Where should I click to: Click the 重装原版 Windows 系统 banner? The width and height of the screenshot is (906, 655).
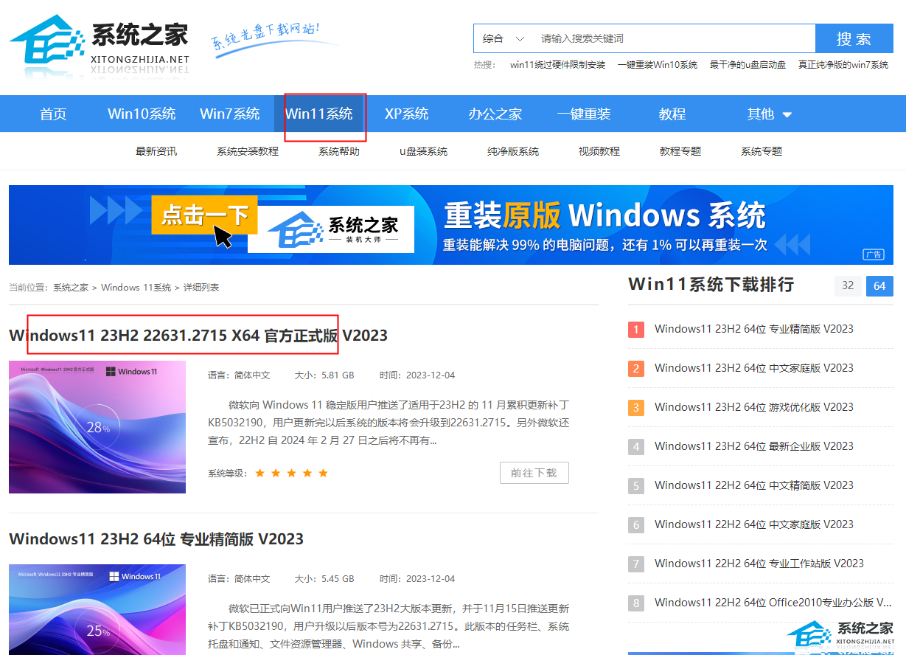coord(451,224)
